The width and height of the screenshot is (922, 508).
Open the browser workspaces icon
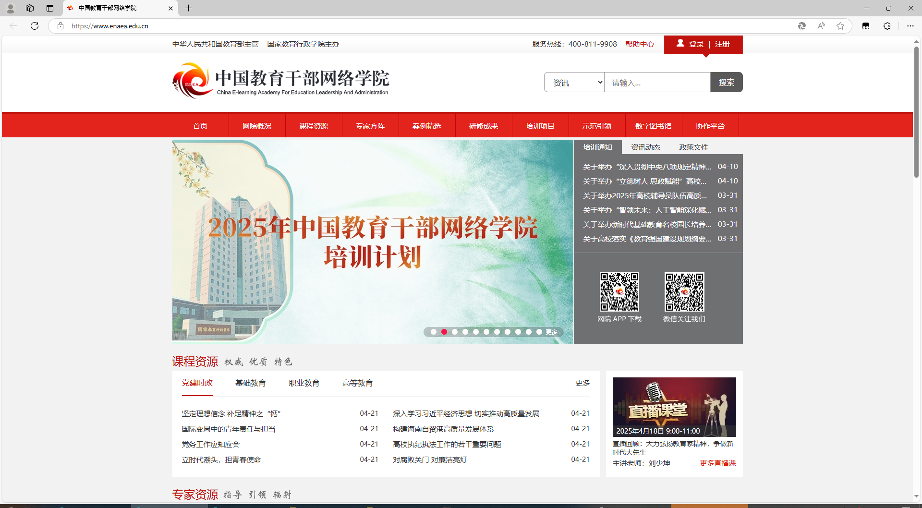(x=30, y=8)
